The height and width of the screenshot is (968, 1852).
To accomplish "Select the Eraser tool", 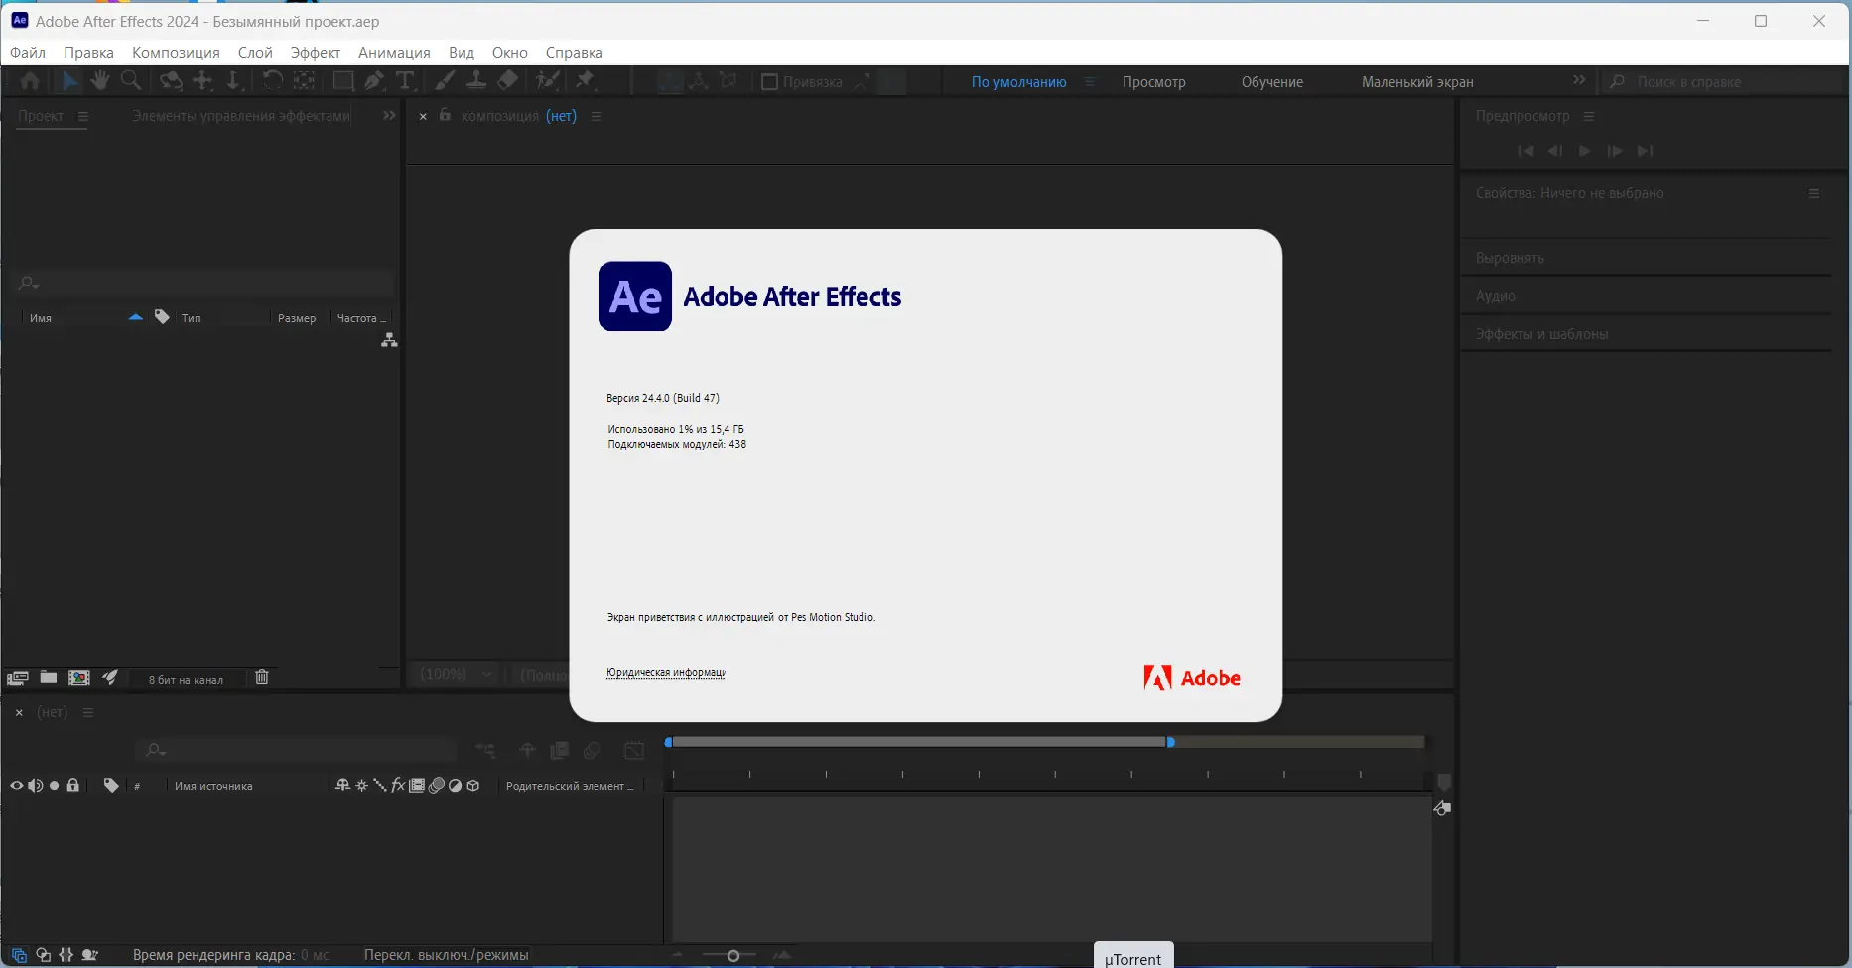I will tap(507, 81).
